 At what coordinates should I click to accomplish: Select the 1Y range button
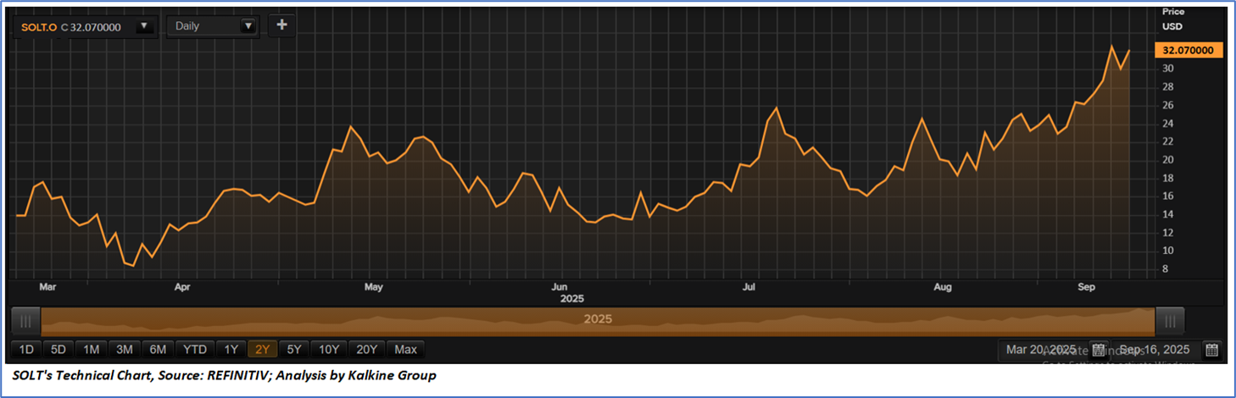pos(231,349)
